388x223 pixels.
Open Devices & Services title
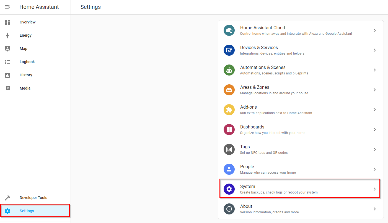[259, 47]
